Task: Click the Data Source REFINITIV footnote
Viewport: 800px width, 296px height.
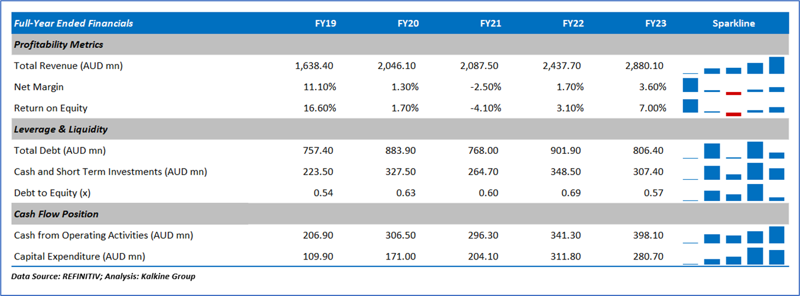Action: [x=103, y=276]
